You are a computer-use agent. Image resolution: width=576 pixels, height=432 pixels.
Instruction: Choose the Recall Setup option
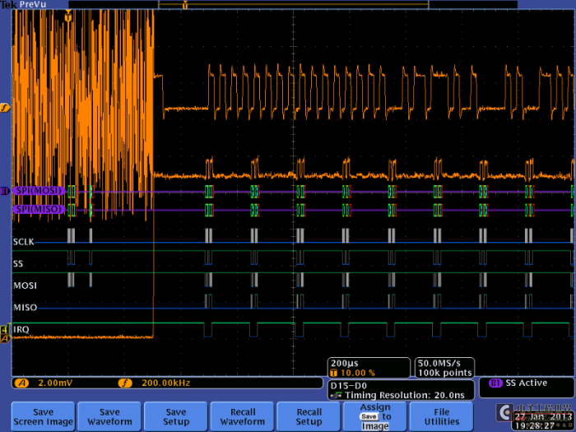pos(309,416)
